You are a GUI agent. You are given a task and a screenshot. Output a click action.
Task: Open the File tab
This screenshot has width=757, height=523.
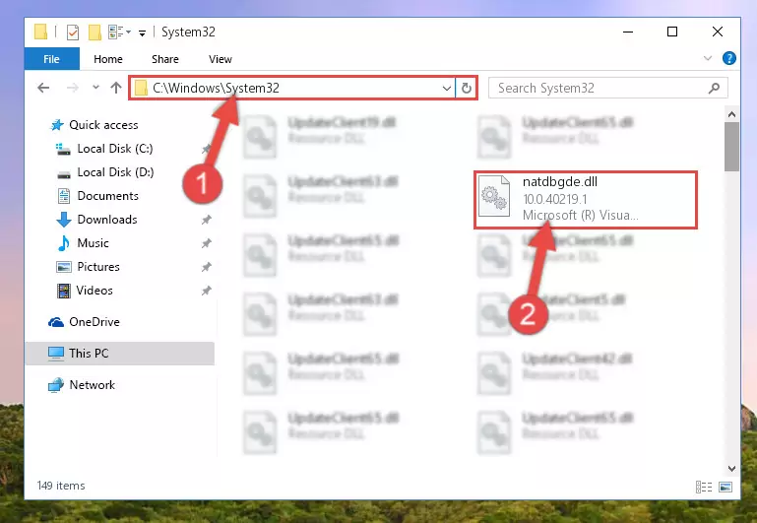[51, 59]
